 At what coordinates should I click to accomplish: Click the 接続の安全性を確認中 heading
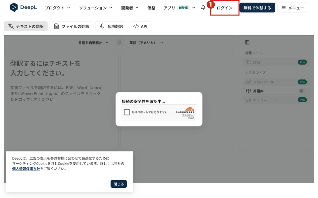pos(143,101)
